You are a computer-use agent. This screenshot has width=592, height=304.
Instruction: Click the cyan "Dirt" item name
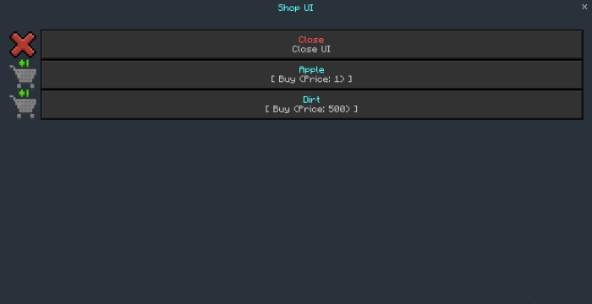click(311, 100)
